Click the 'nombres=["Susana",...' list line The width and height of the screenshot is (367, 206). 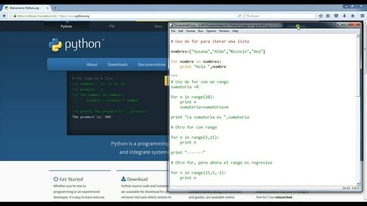[x=218, y=51]
